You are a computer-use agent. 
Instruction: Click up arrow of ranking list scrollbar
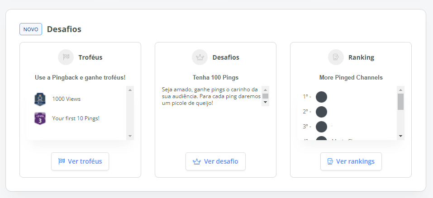tap(400, 90)
